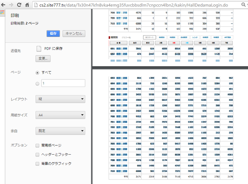Viewport: 248px width, 184px height.
Task: Click the 3日 red column button
Action: (174, 43)
